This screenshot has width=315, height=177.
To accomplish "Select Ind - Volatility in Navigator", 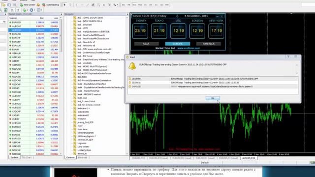I will coord(84,63).
